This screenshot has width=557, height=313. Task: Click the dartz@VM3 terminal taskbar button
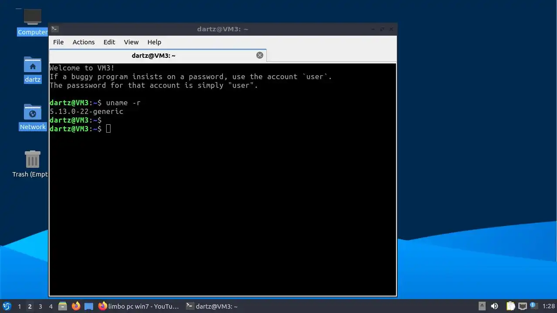tap(212, 306)
